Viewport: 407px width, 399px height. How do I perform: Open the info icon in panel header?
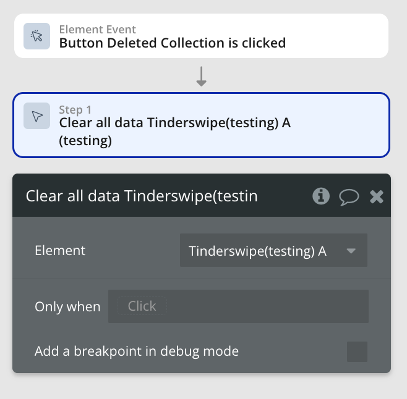click(x=320, y=196)
